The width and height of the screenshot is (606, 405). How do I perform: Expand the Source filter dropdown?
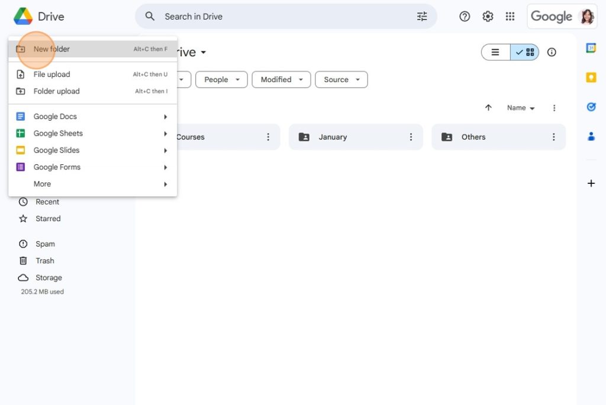(x=341, y=80)
